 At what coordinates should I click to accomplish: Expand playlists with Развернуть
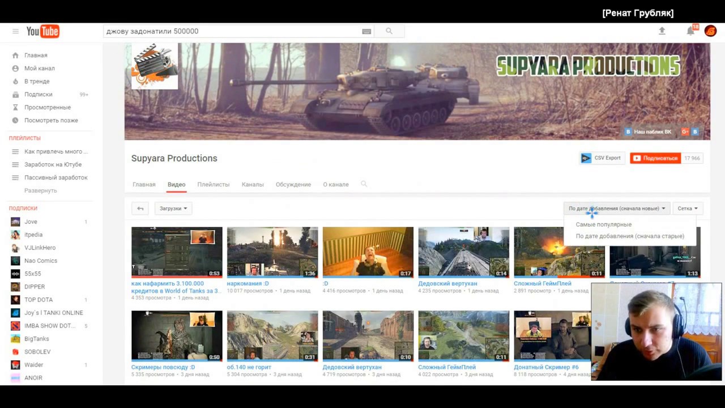coord(40,190)
